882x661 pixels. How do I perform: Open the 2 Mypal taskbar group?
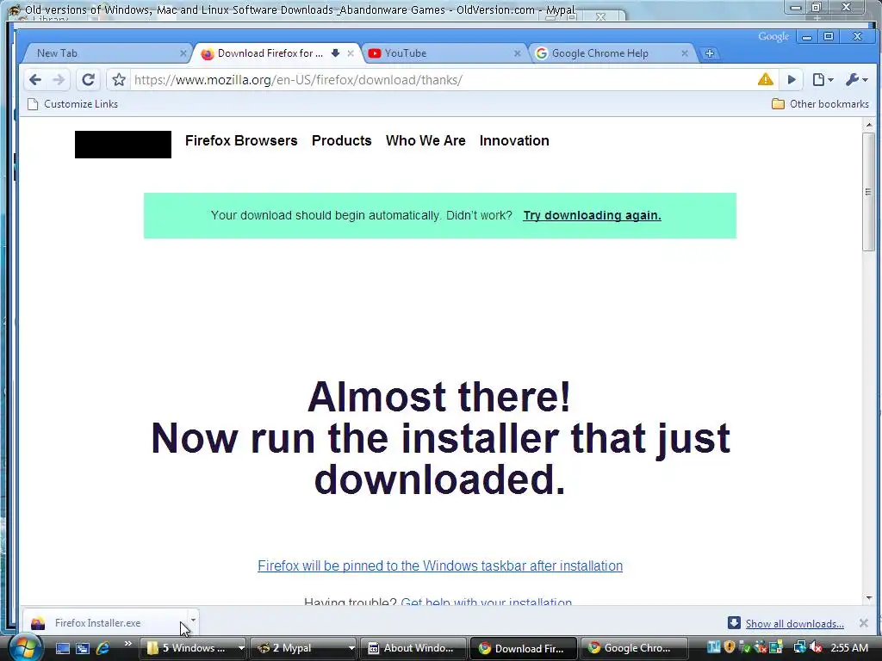304,648
